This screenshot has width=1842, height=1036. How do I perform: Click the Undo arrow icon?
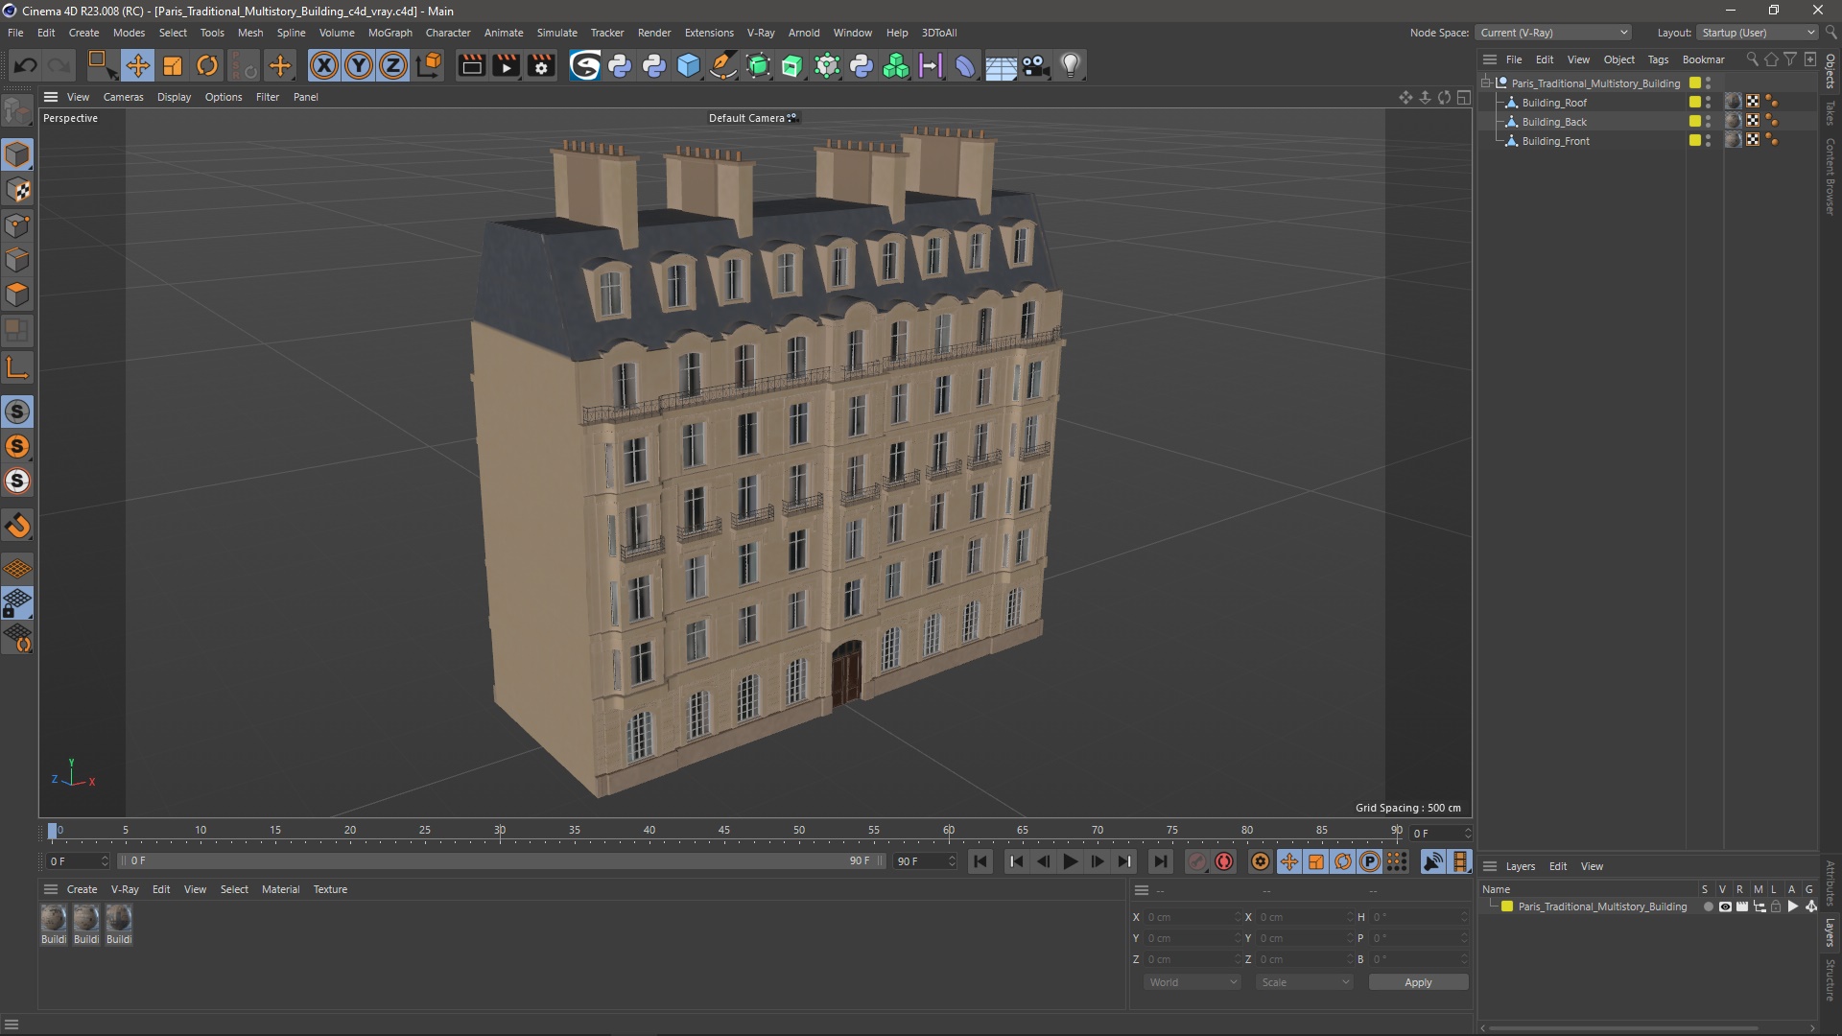click(26, 65)
